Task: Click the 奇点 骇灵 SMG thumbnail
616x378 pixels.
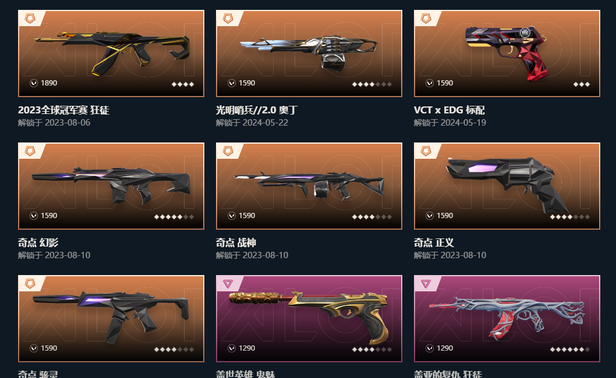Action: pyautogui.click(x=111, y=319)
